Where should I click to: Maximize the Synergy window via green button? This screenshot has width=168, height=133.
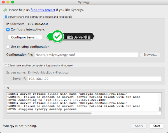coord(13,2)
